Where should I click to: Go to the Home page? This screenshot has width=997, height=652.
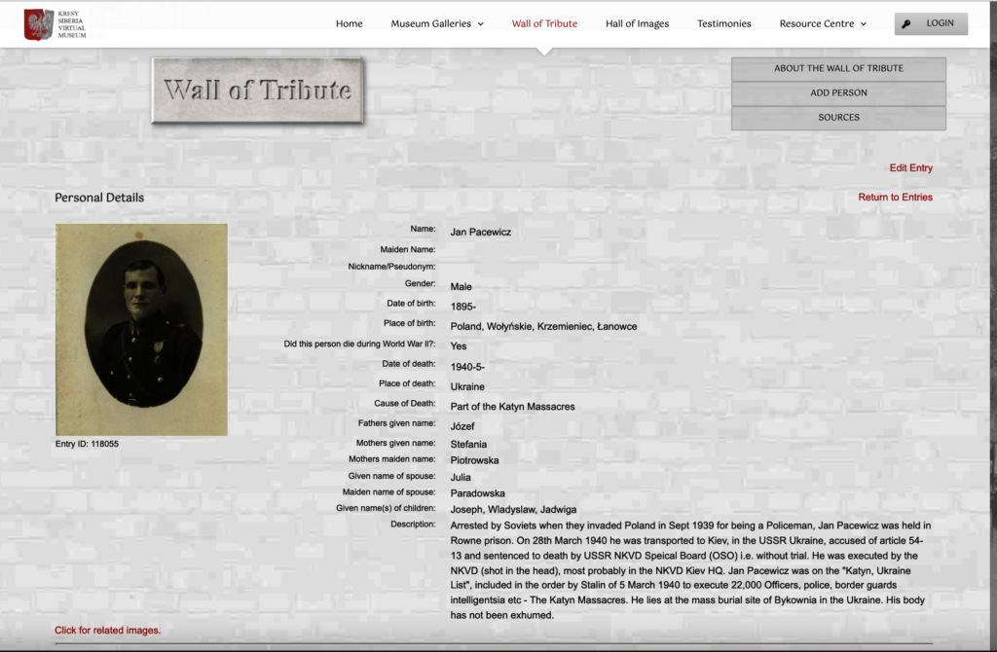pyautogui.click(x=349, y=24)
